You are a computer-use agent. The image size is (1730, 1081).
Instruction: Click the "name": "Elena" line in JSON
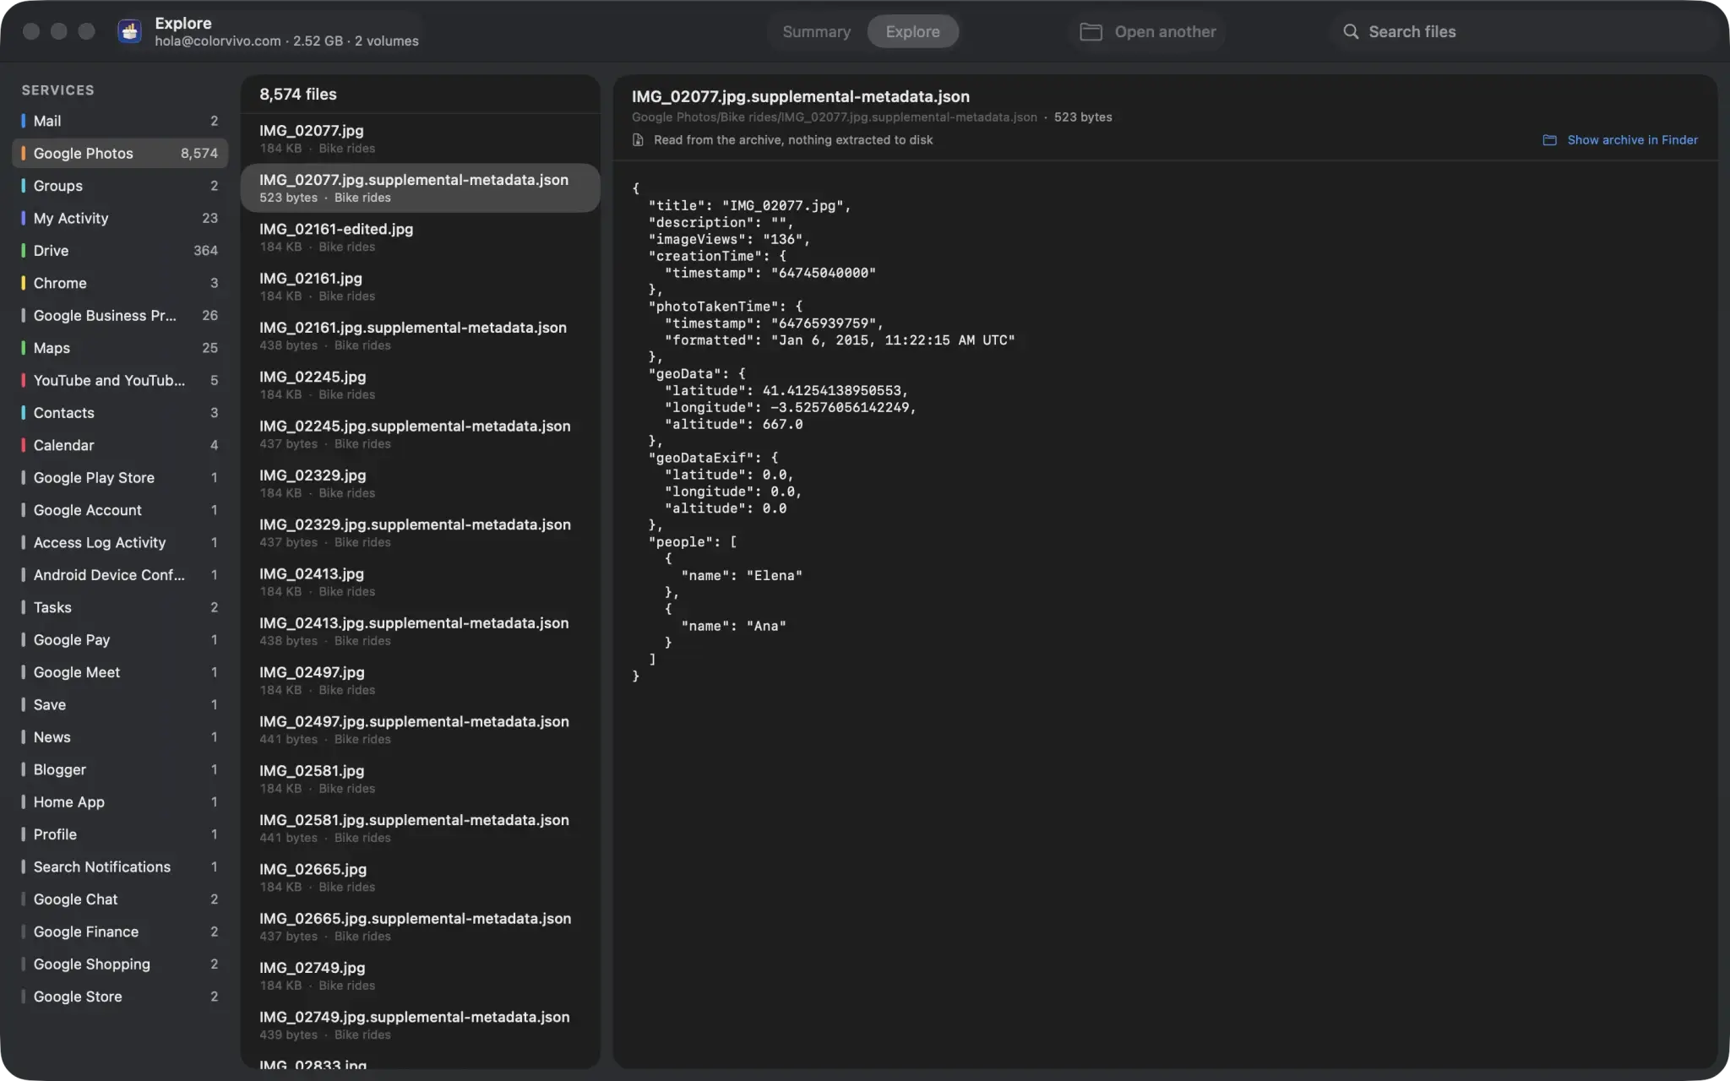742,576
